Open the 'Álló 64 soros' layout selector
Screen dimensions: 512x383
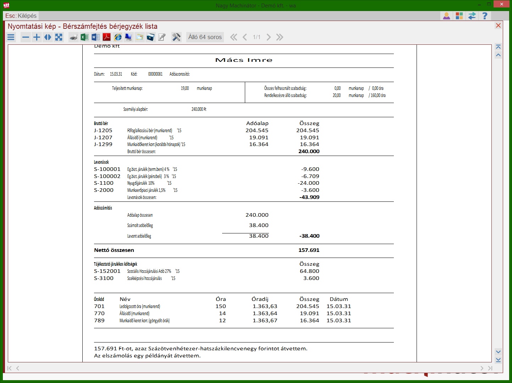(205, 37)
